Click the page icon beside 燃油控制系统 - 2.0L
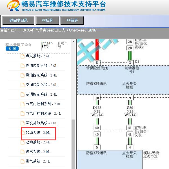Screen dimensions: 169x169 [x=23, y=66]
